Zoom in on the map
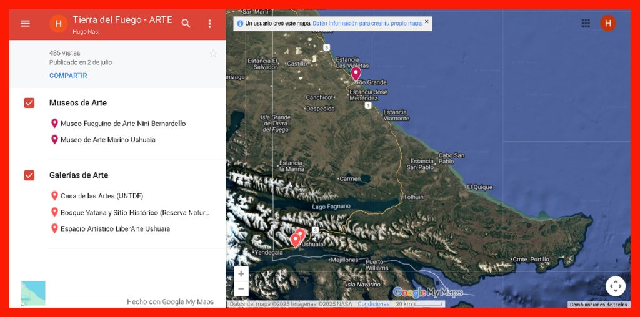Viewport: 640px width, 317px height. (x=241, y=274)
